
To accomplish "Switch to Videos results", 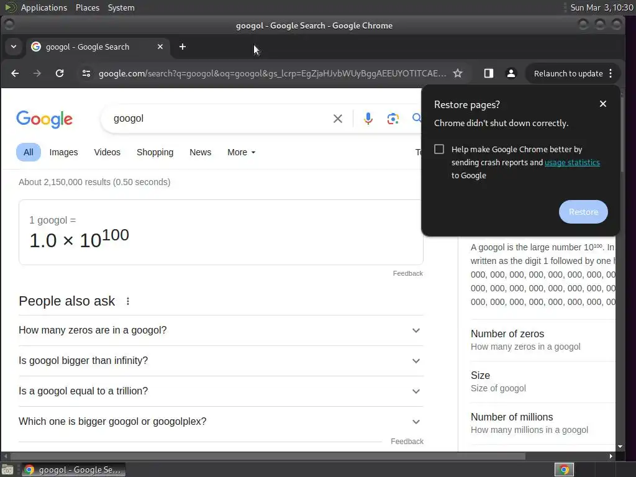I will pyautogui.click(x=107, y=152).
